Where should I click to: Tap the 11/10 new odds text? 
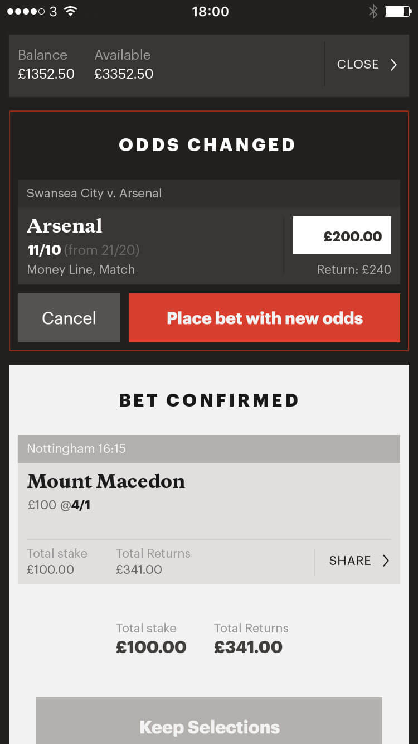pos(44,250)
